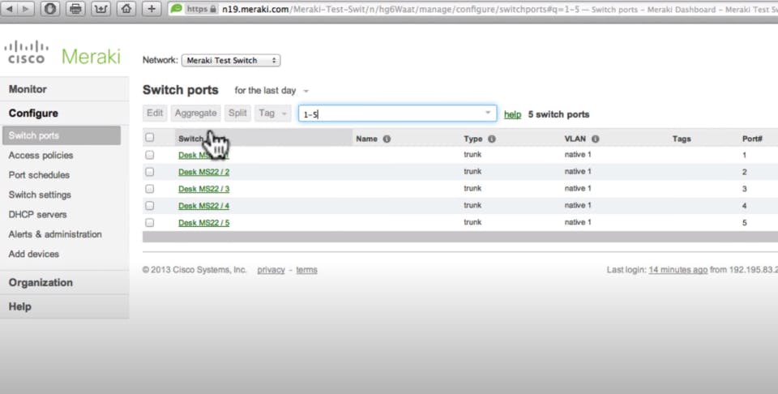
Task: Sort by the VLAN column header
Action: 575,139
